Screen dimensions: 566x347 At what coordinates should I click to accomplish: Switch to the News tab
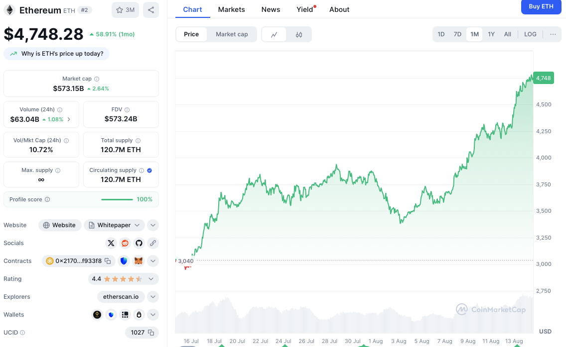pos(271,10)
